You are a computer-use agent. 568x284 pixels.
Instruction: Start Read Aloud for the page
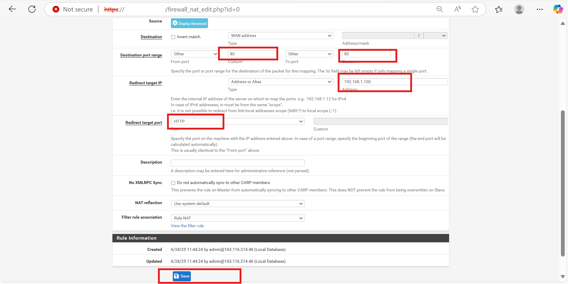[x=457, y=9]
